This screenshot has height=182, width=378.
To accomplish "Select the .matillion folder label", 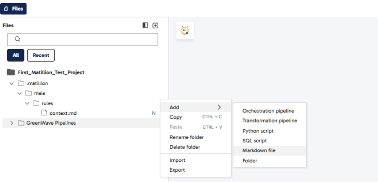I will tap(37, 83).
